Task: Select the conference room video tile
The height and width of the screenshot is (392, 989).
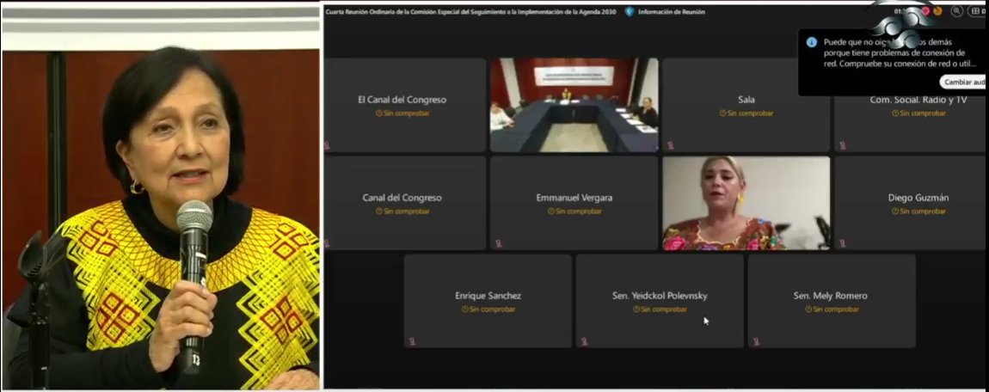Action: (x=574, y=105)
